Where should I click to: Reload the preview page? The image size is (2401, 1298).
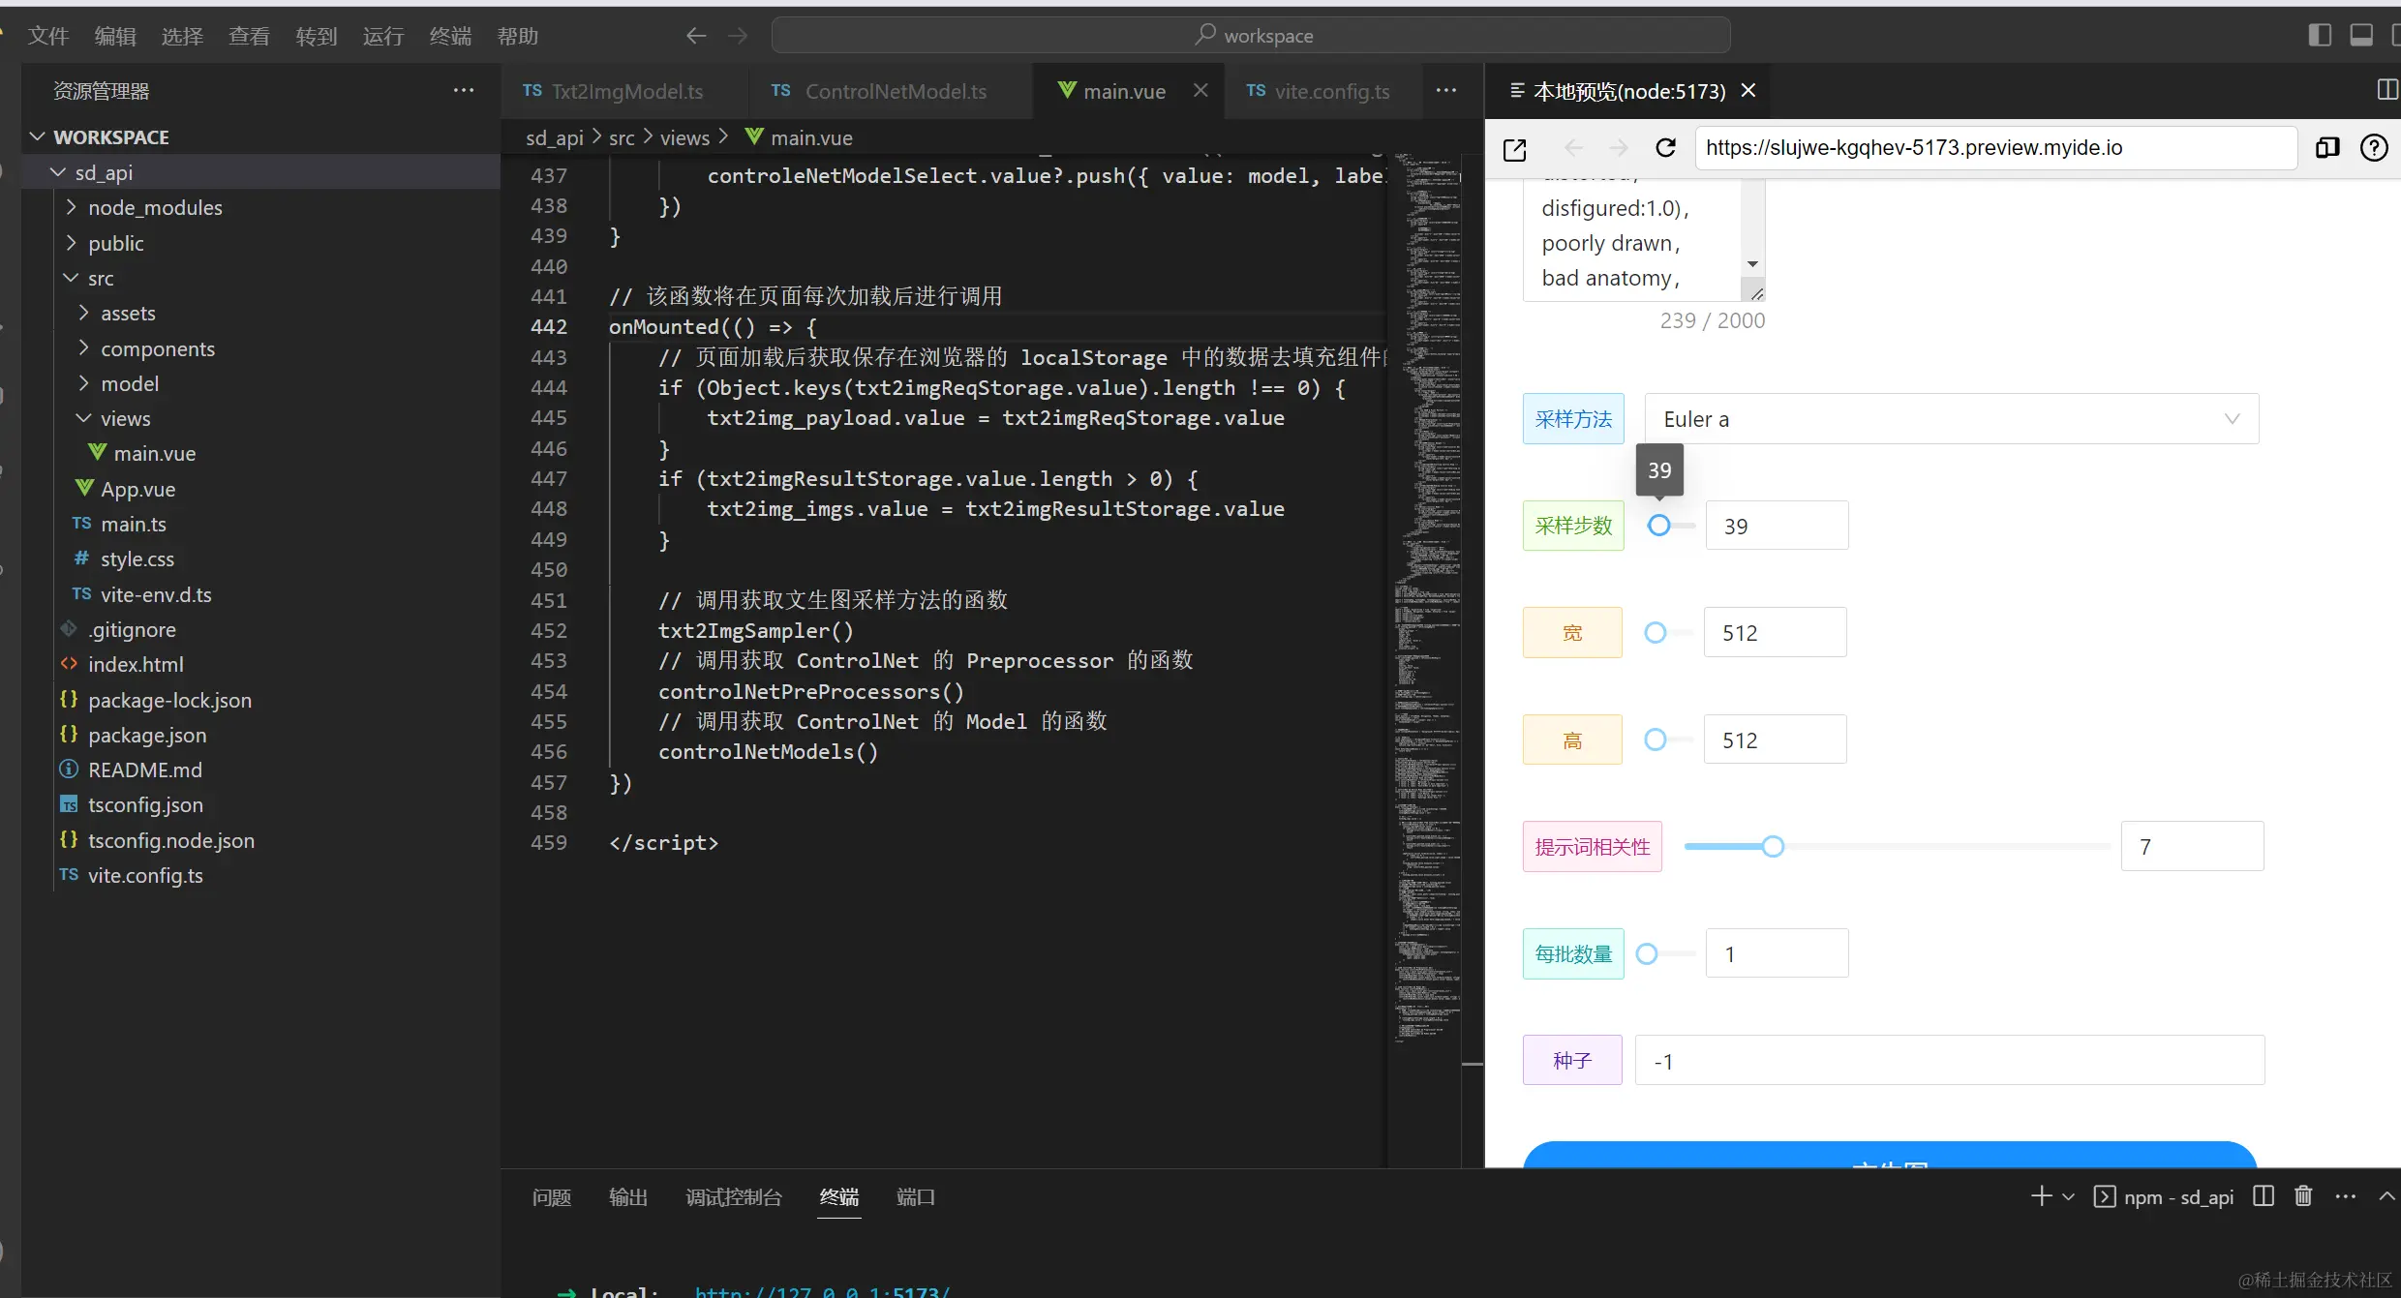pos(1665,147)
